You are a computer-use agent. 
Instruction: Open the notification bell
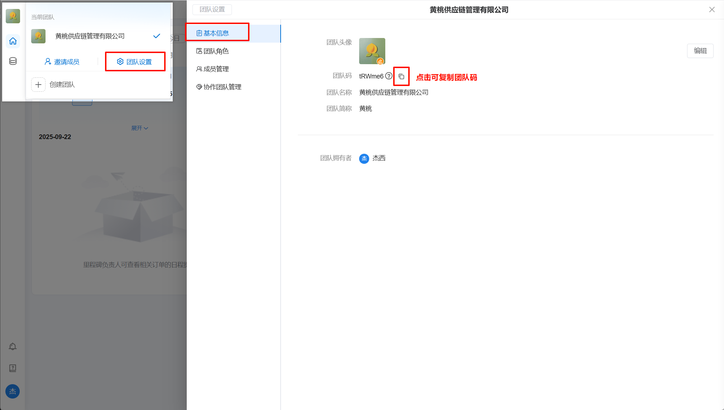pos(13,346)
